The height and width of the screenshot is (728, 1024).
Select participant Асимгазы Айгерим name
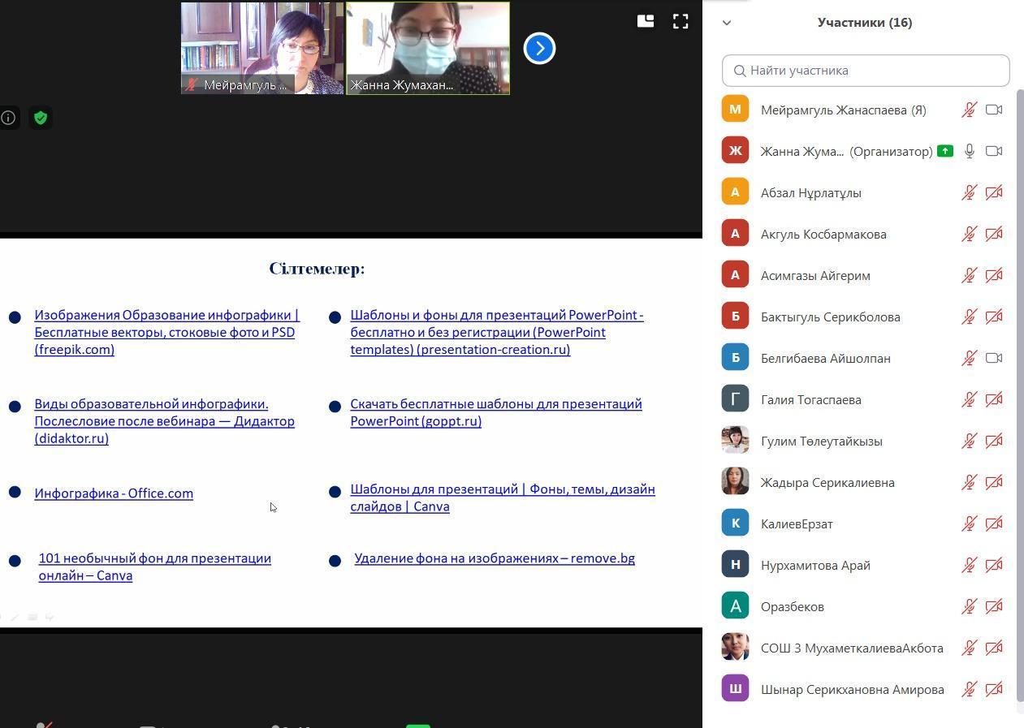click(815, 275)
